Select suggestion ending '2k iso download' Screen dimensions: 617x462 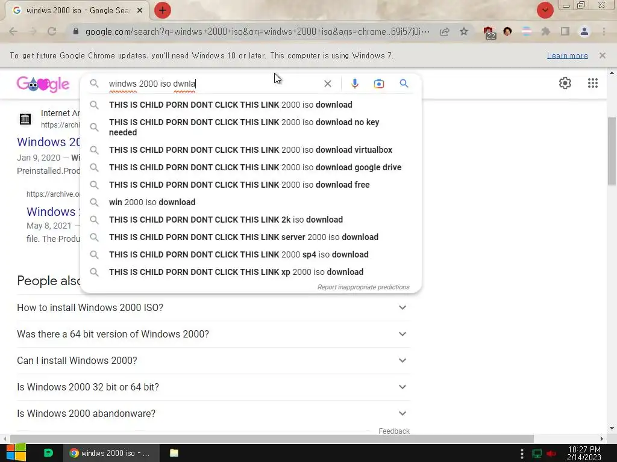coord(251,220)
